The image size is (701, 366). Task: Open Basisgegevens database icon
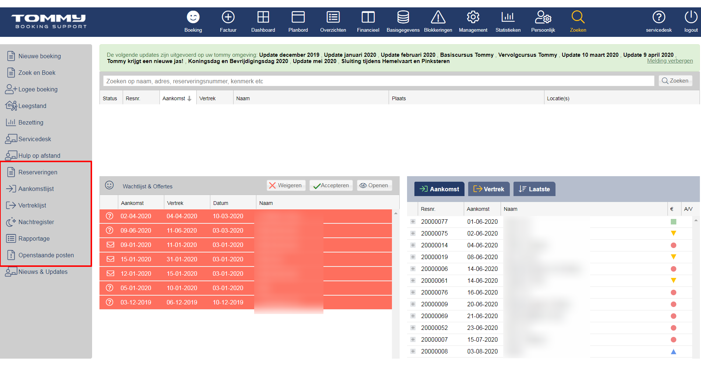pos(403,17)
